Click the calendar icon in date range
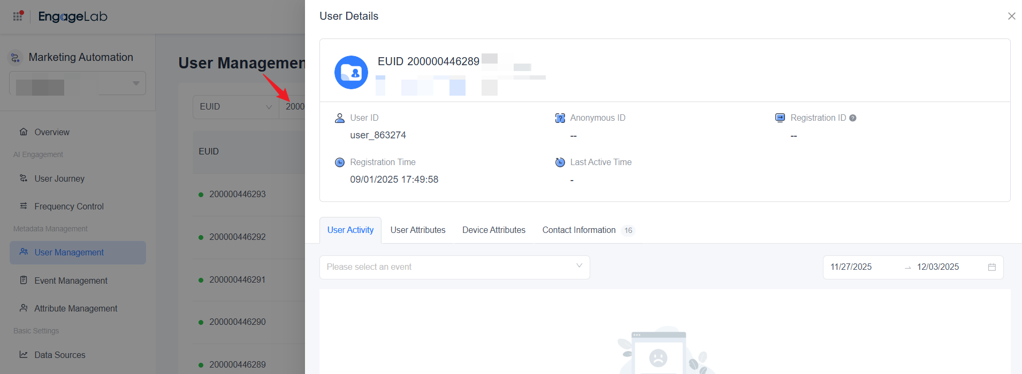Screen dimensions: 1022x374 992,267
